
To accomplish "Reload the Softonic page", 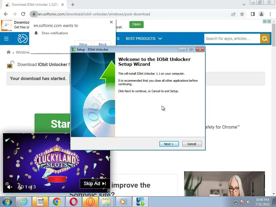I will point(23,14).
